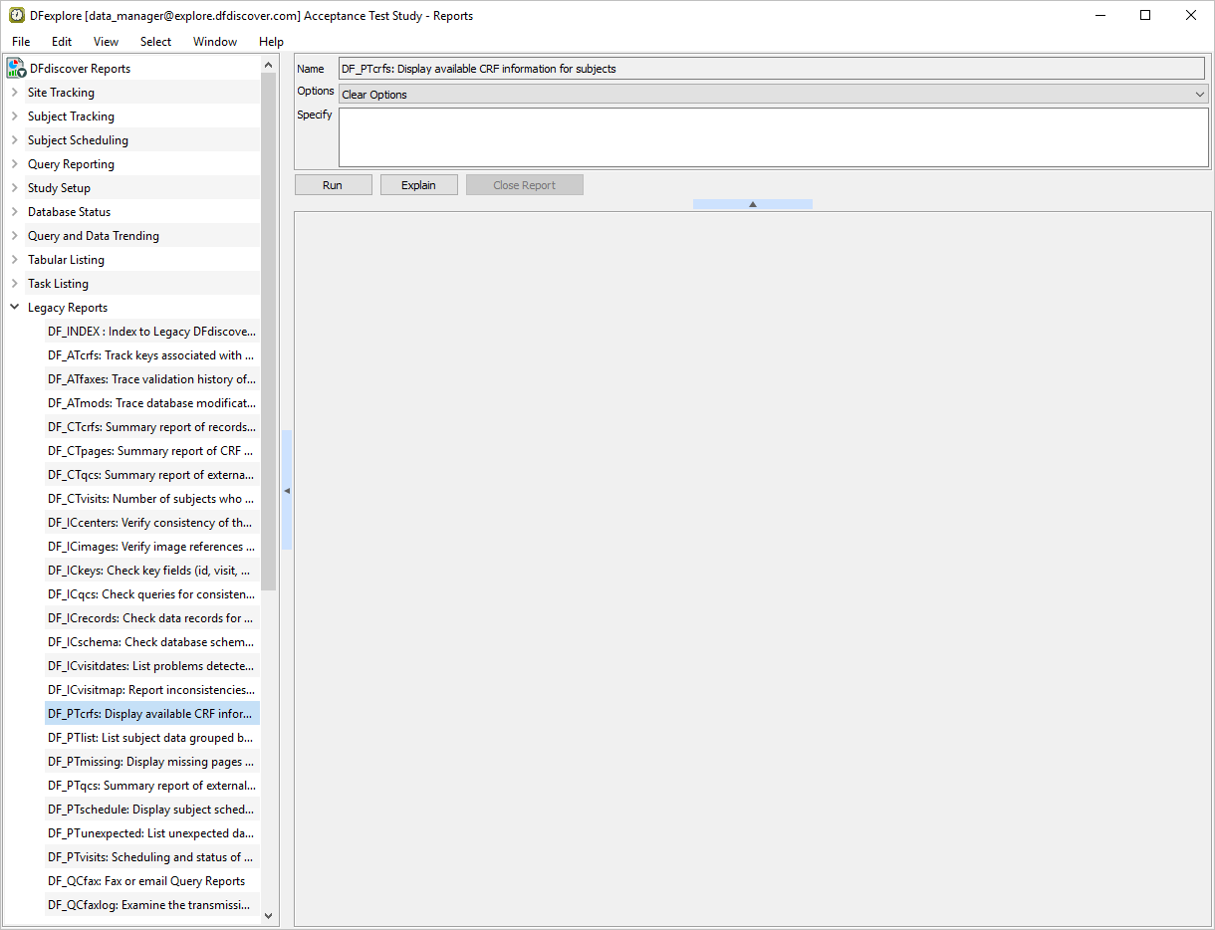Click the Explain button
1215x930 pixels.
coord(418,185)
